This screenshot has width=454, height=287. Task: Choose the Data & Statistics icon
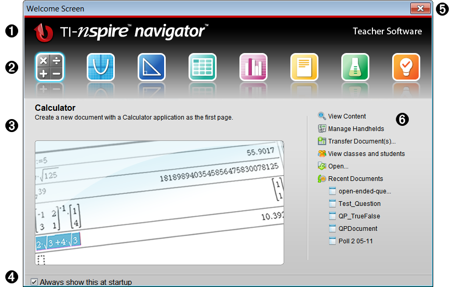(x=253, y=67)
